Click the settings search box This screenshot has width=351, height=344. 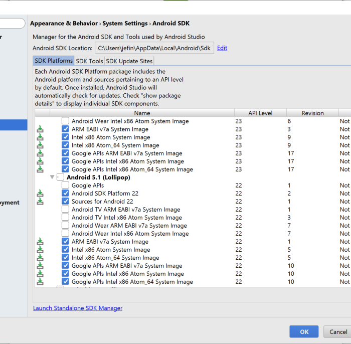[13, 23]
